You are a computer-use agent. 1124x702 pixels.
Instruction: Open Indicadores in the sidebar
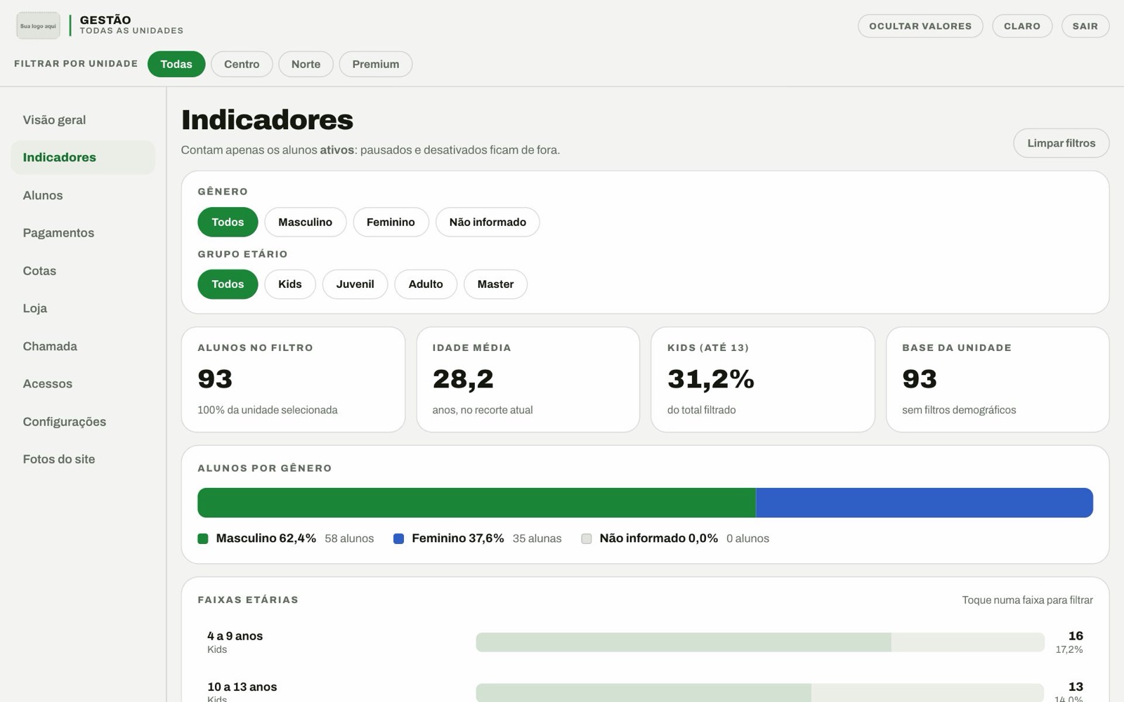point(83,157)
